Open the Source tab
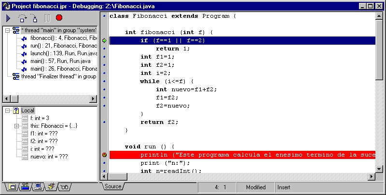The image size is (386, 195). click(x=113, y=186)
